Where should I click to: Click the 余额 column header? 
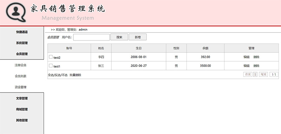(x=205, y=48)
